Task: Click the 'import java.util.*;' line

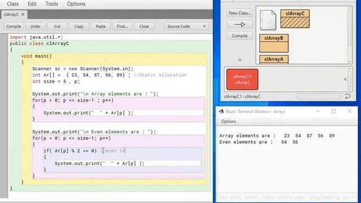Action: (x=36, y=37)
